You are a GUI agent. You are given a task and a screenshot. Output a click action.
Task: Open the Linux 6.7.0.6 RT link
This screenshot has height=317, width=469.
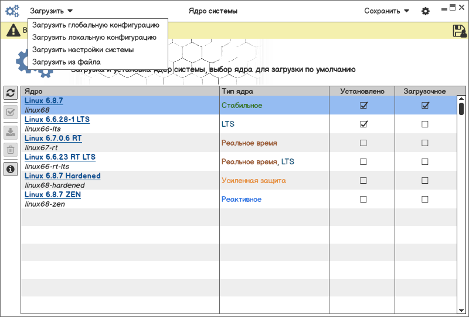53,139
